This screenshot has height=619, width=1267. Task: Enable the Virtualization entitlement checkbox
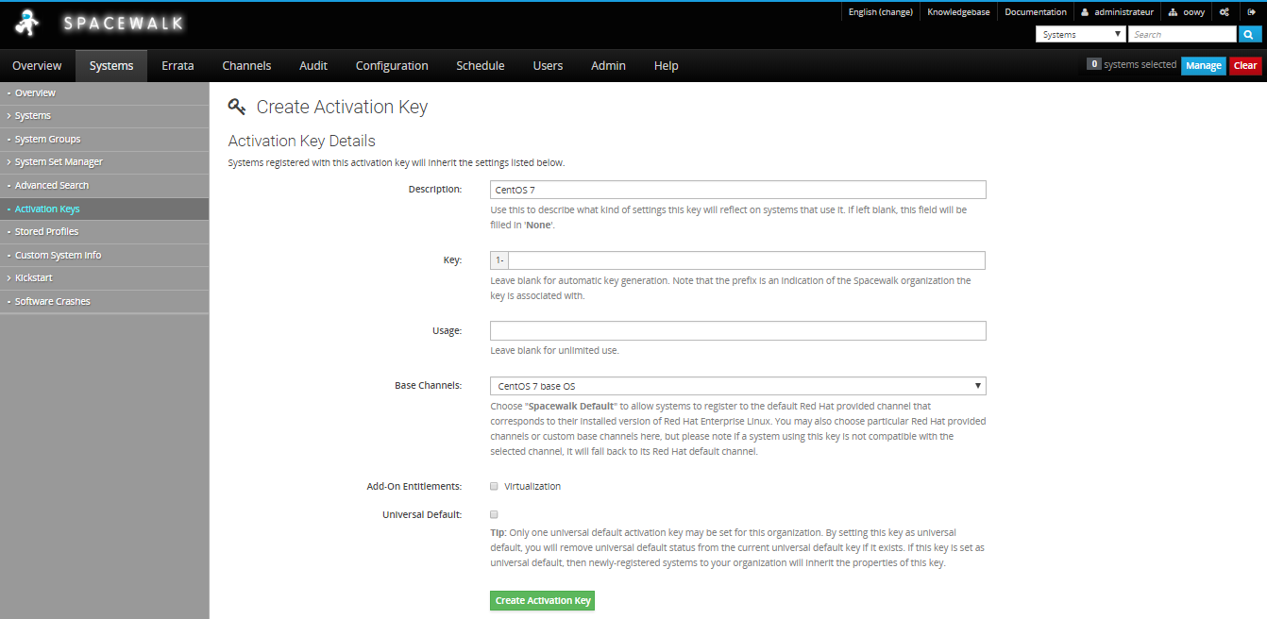(494, 487)
